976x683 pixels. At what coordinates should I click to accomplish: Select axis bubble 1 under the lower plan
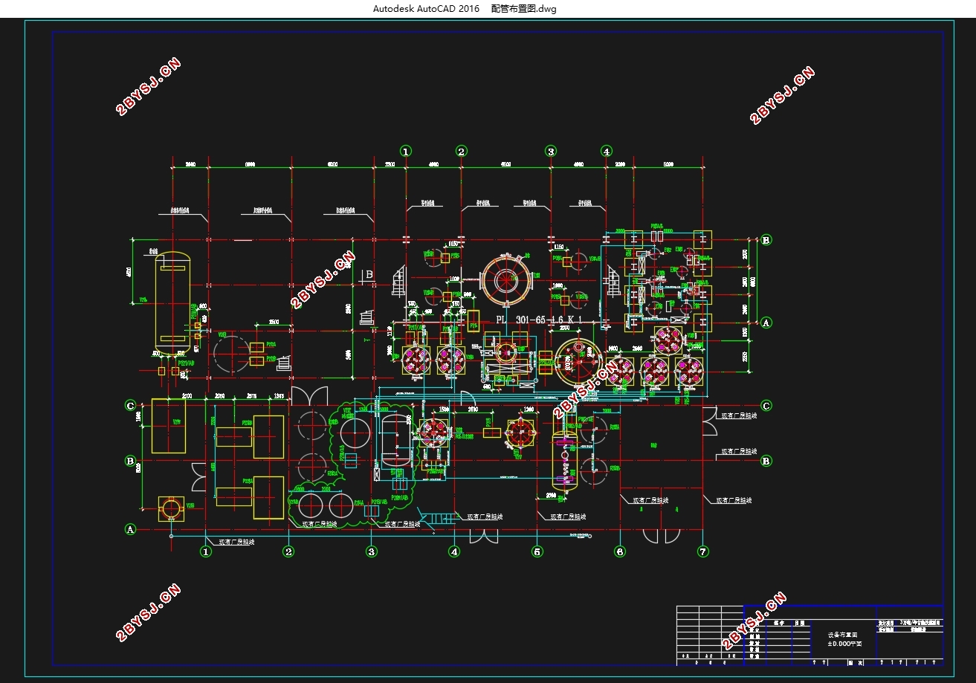(x=206, y=551)
